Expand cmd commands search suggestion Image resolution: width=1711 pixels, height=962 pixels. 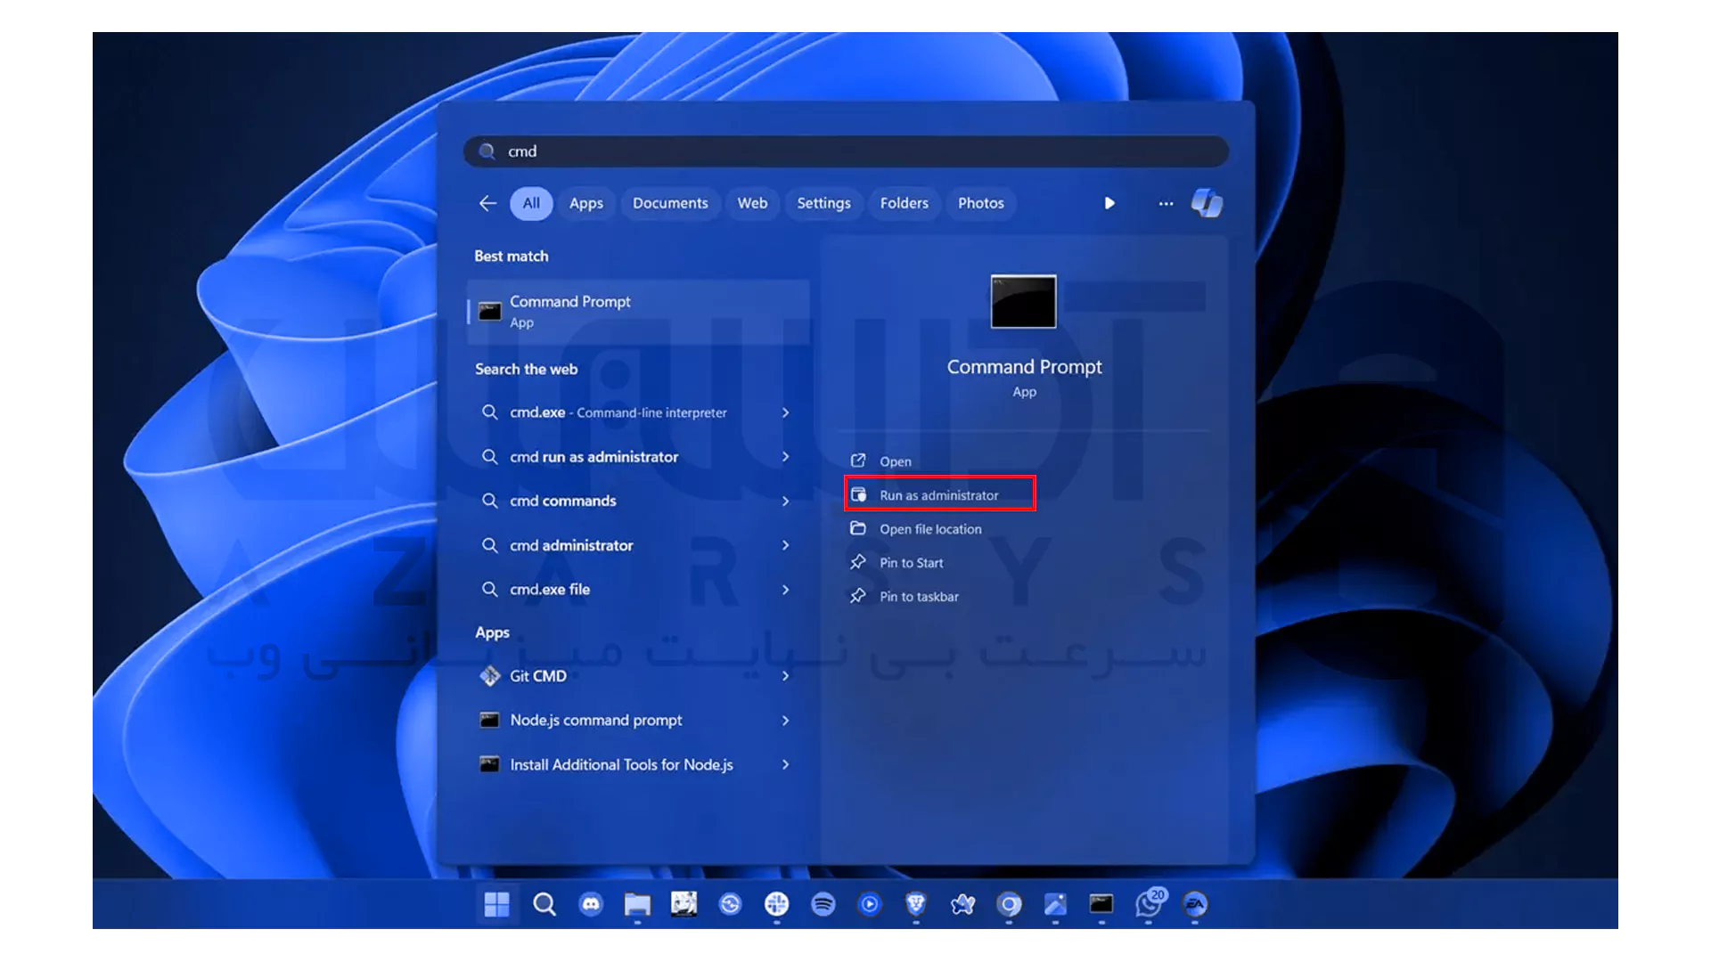point(785,501)
